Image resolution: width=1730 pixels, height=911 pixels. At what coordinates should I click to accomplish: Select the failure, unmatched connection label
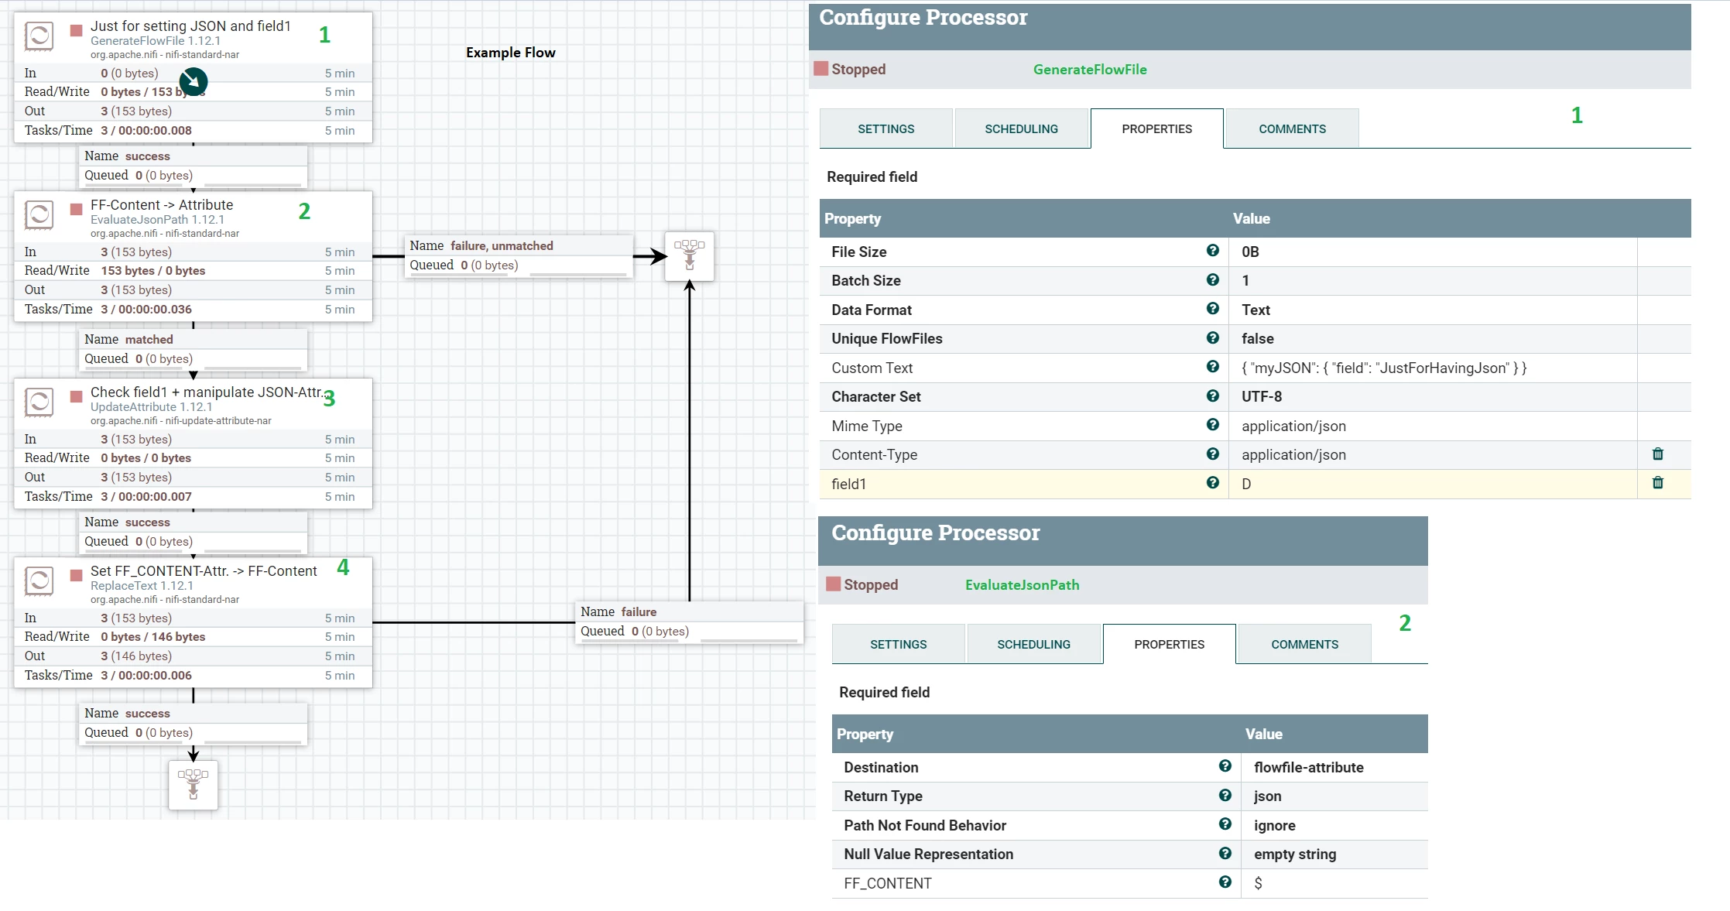[x=518, y=255]
